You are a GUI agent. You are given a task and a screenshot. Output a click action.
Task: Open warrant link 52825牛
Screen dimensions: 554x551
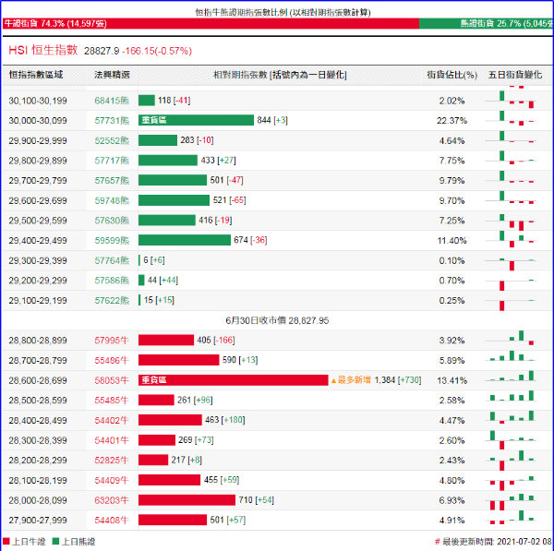[x=112, y=461]
